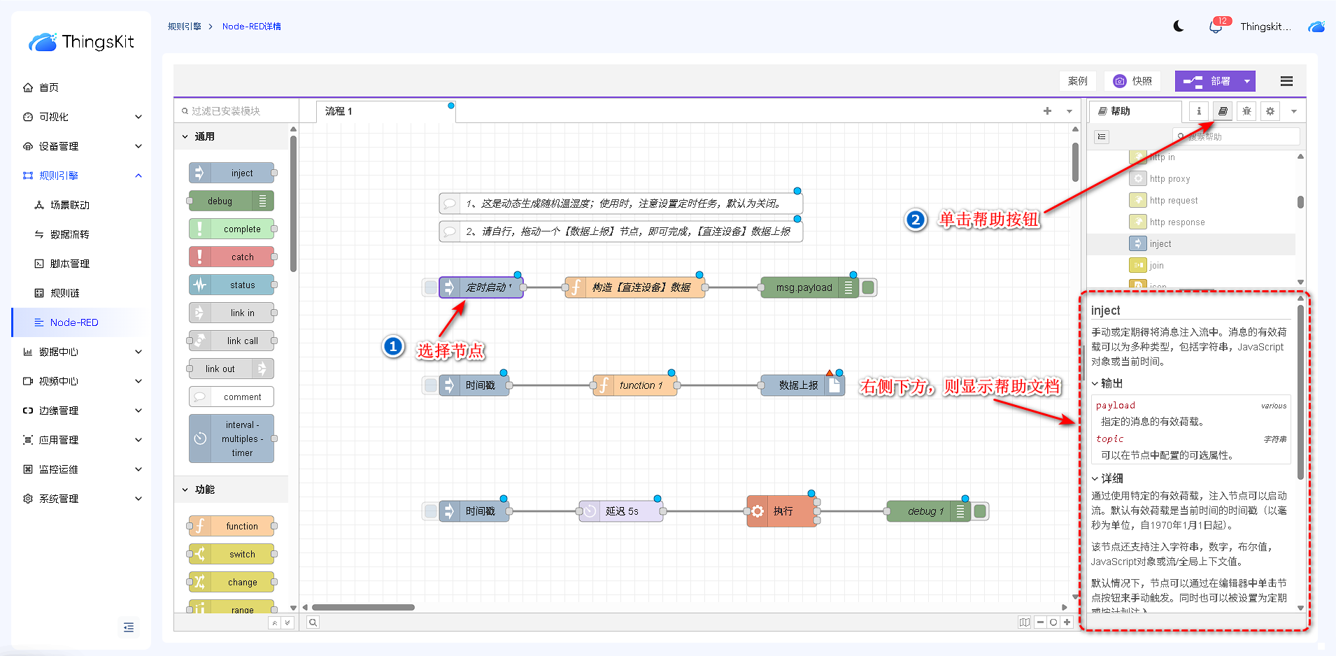Viewport: 1336px width, 656px height.
Task: Toggle dark mode with the moon icon
Action: coord(1179,27)
